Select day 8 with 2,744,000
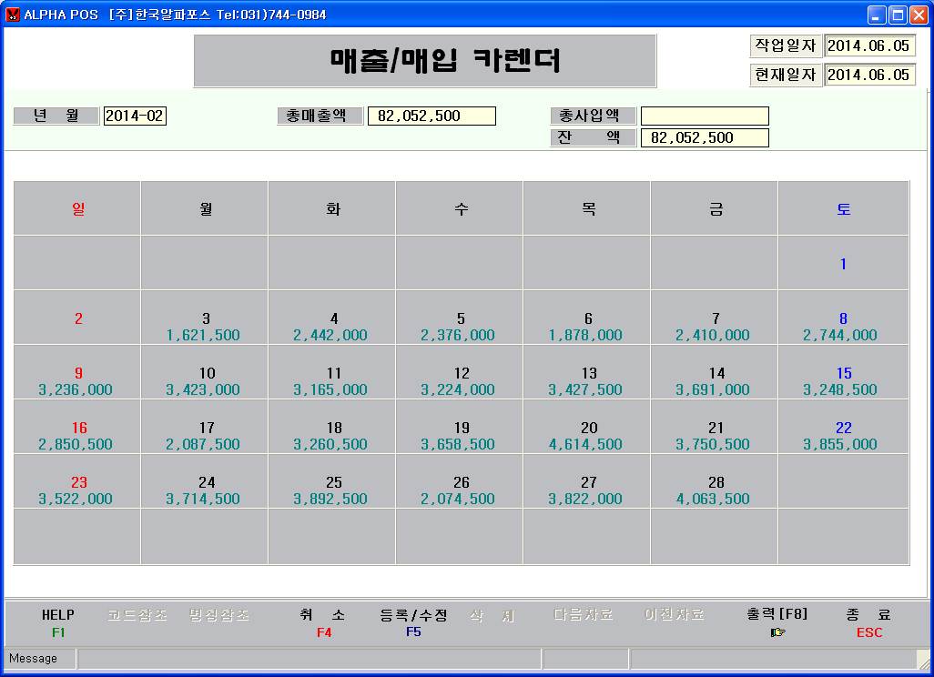This screenshot has width=934, height=677. point(844,318)
